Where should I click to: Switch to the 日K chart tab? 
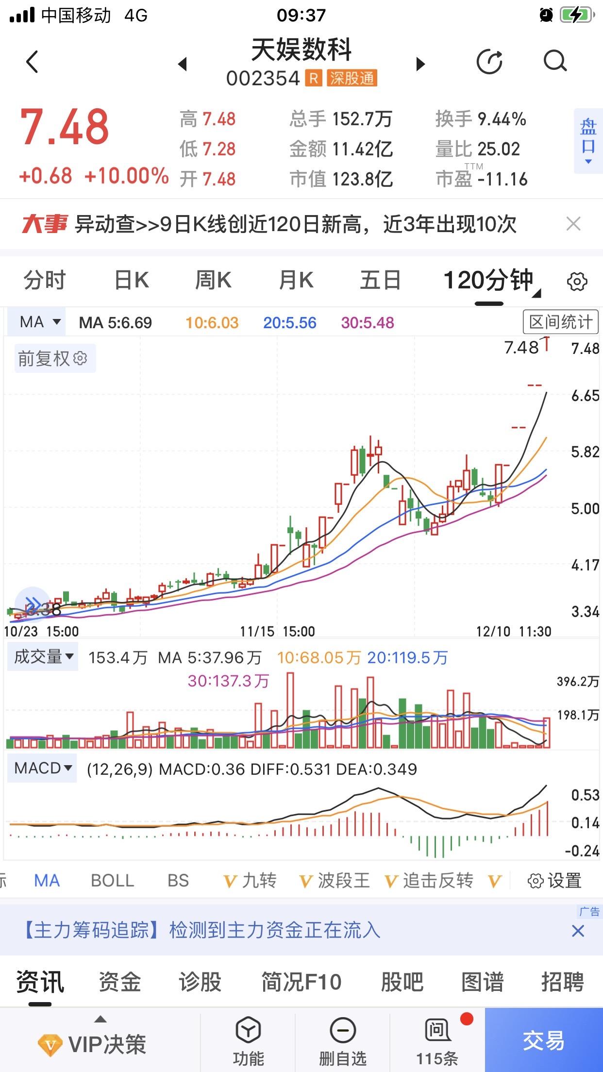(132, 281)
